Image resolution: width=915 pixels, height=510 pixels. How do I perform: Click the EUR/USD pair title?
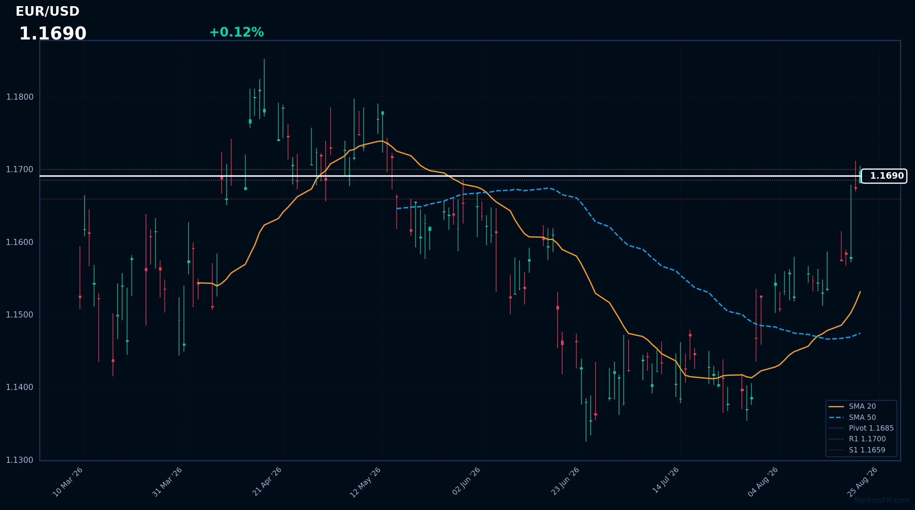pyautogui.click(x=48, y=12)
